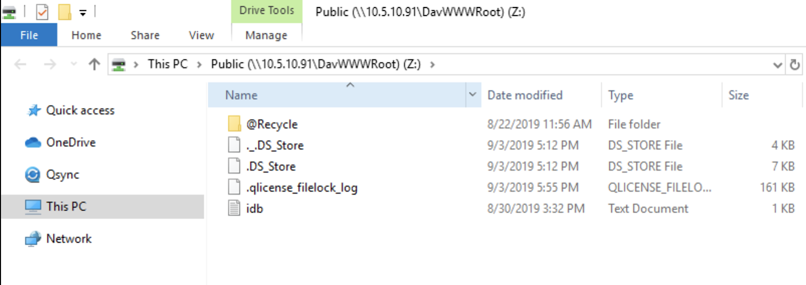Screen dimensions: 806x285
Task: Open the Manage tab under Drive Tools
Action: click(x=266, y=35)
